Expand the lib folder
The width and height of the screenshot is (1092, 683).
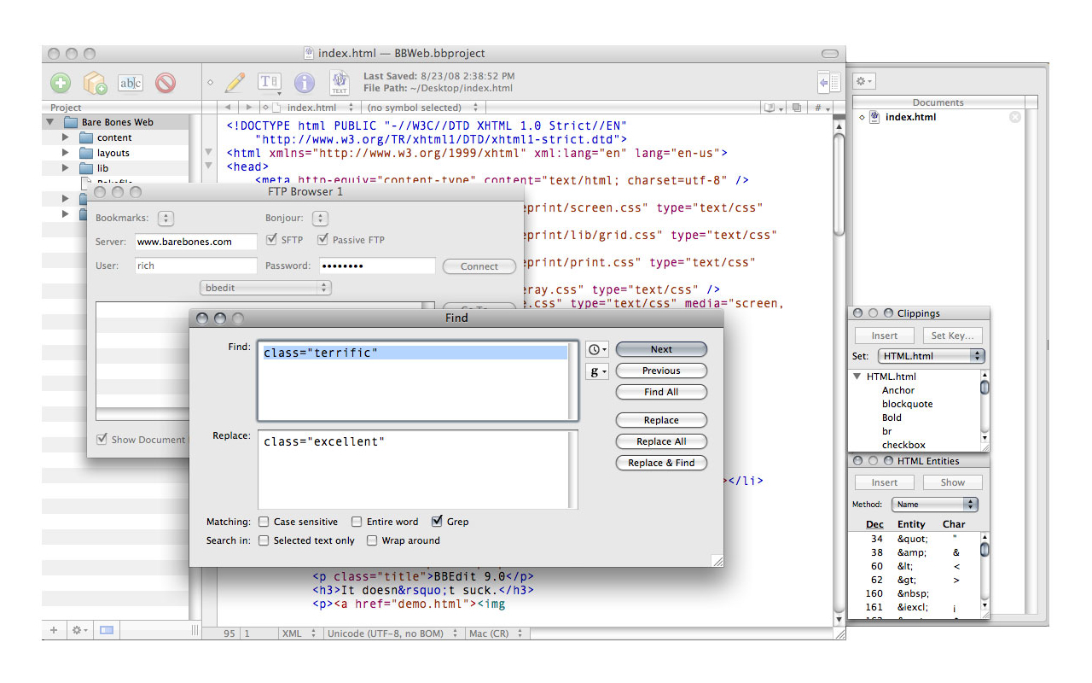click(x=66, y=168)
